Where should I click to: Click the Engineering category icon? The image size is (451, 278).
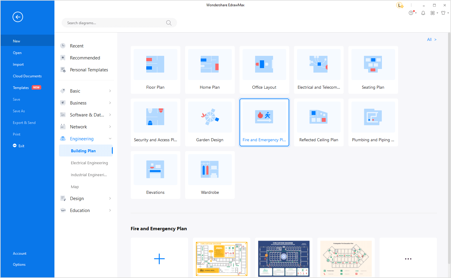pos(63,139)
